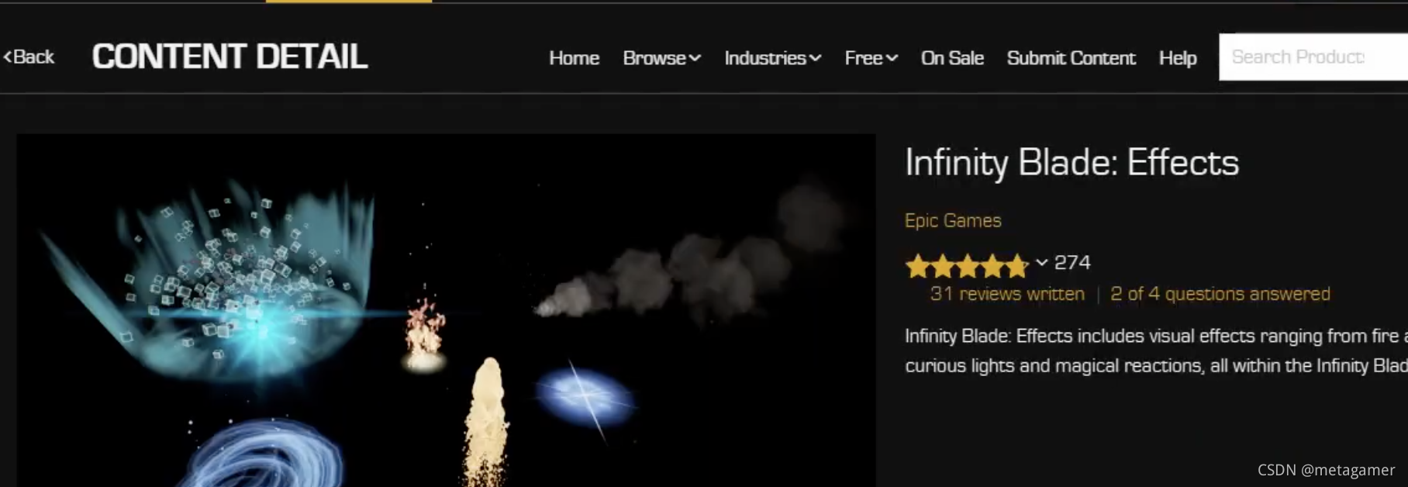This screenshot has width=1408, height=487.
Task: Expand the Browse dropdown
Action: click(x=661, y=58)
